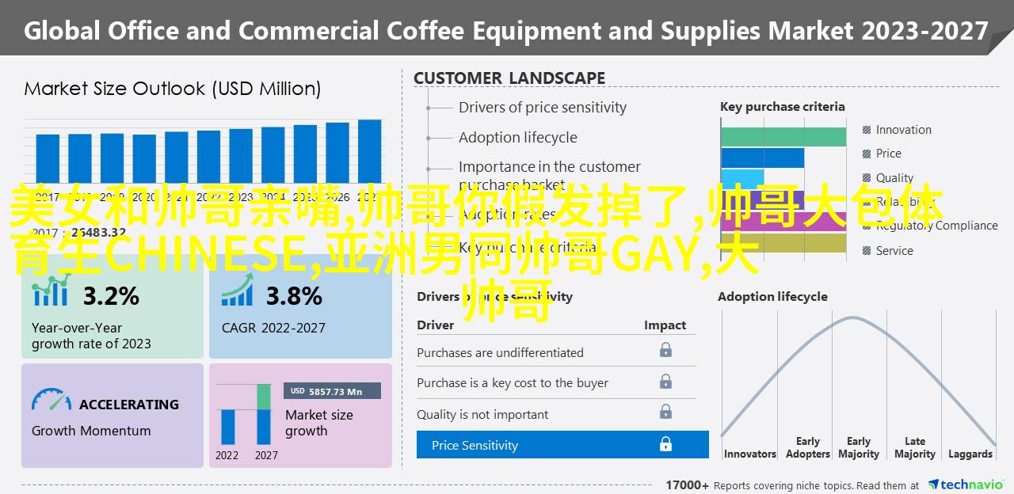1014x494 pixels.
Task: Click the Innovation legend marker
Action: click(868, 130)
